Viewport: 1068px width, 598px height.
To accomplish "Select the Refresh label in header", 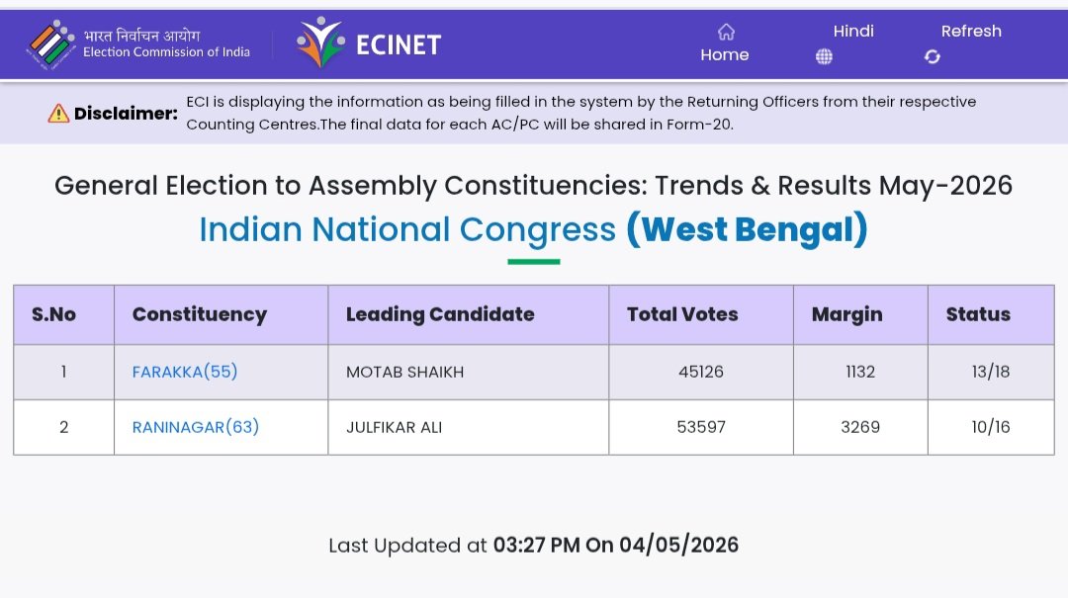I will pos(971,32).
